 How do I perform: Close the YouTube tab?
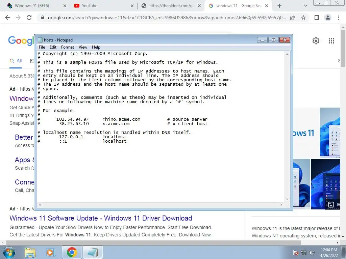click(x=132, y=6)
